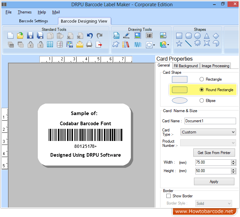Open the Help menu
Viewport: 240px width, 217px height.
42,12
